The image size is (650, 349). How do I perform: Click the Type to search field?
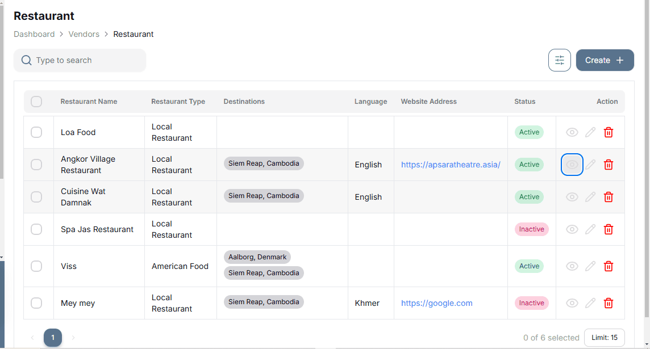[85, 60]
